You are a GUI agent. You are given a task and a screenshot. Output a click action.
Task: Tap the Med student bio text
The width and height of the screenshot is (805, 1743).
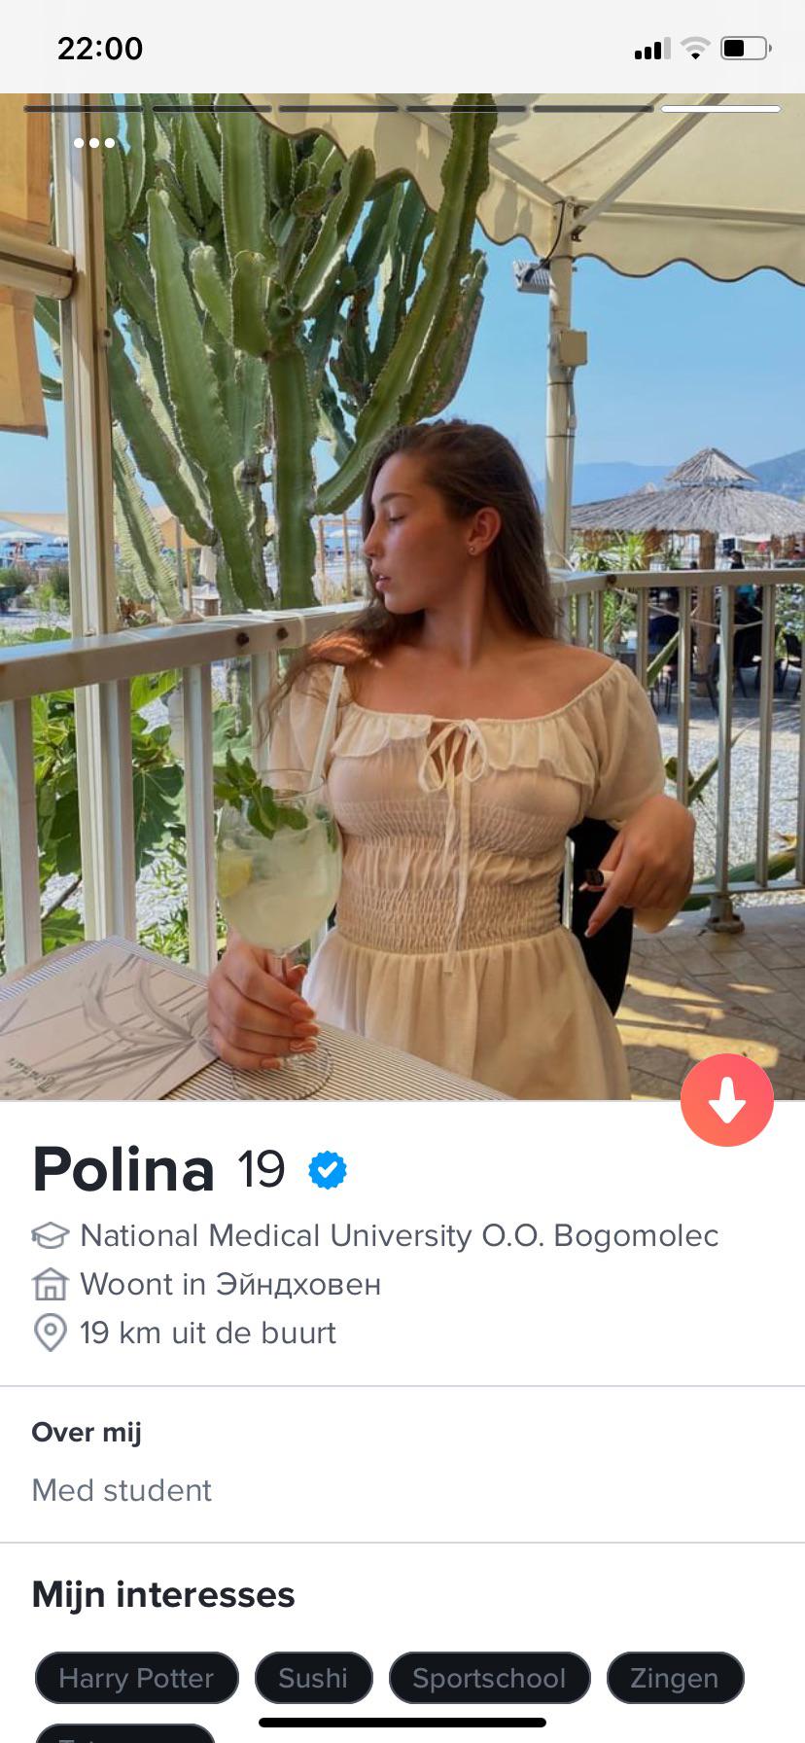tap(122, 1490)
